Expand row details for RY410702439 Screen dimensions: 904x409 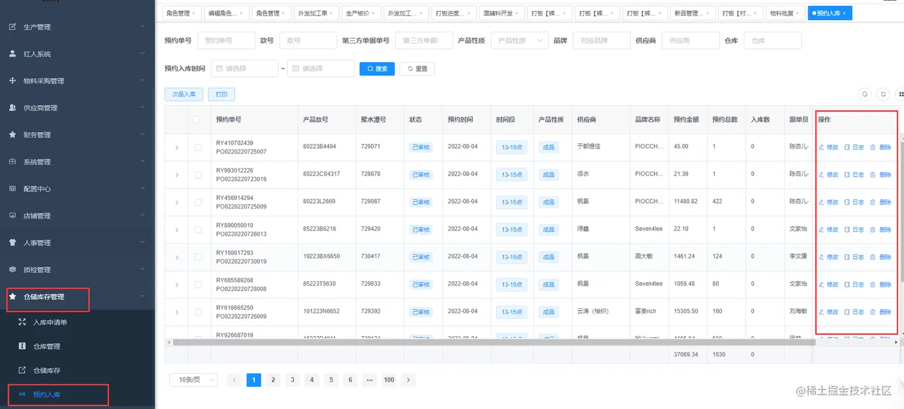pyautogui.click(x=176, y=147)
